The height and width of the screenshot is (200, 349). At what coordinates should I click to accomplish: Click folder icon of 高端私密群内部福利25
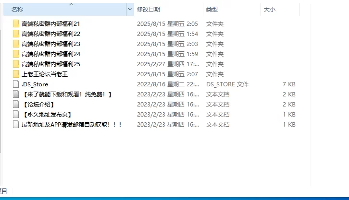click(16, 64)
